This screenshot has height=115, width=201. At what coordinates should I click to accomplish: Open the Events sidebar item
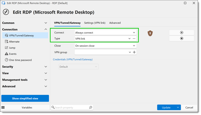tap(25, 54)
